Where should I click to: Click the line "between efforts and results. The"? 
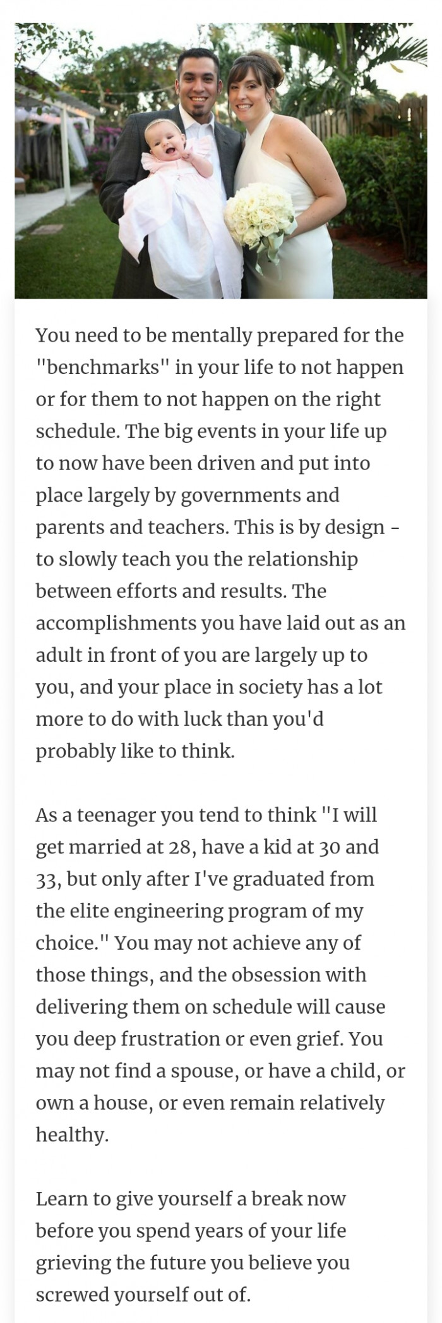(x=181, y=591)
